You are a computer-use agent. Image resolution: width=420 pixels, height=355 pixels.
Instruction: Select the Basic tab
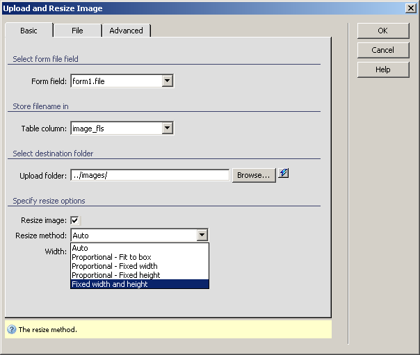(x=29, y=31)
